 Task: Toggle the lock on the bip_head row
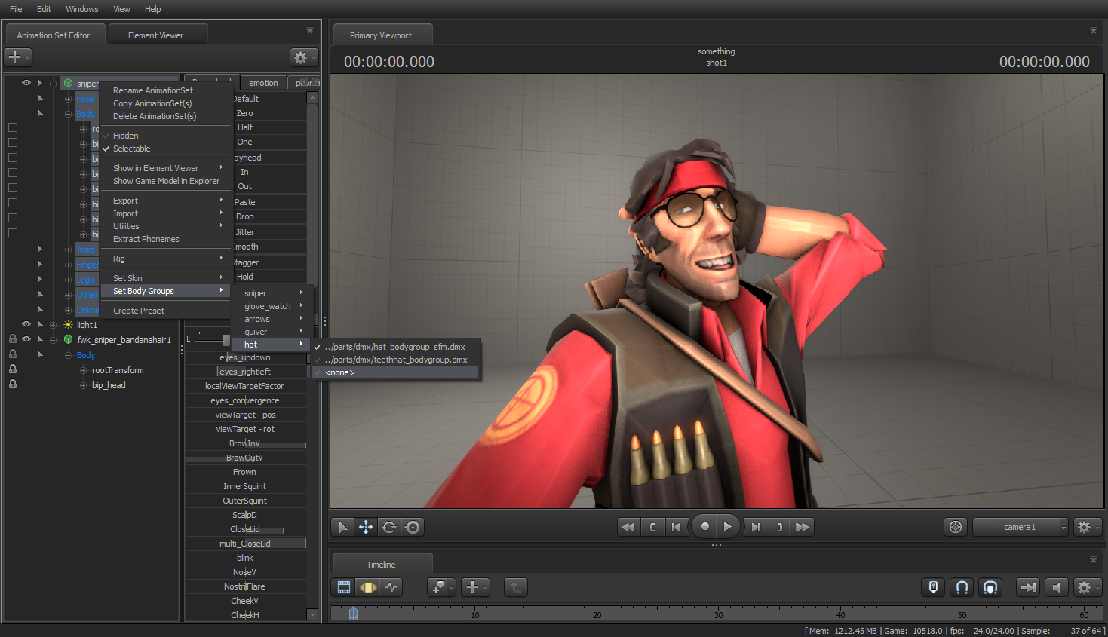tap(13, 384)
